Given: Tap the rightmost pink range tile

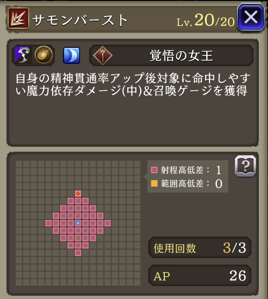Looking at the screenshot, I should pyautogui.click(x=107, y=223).
